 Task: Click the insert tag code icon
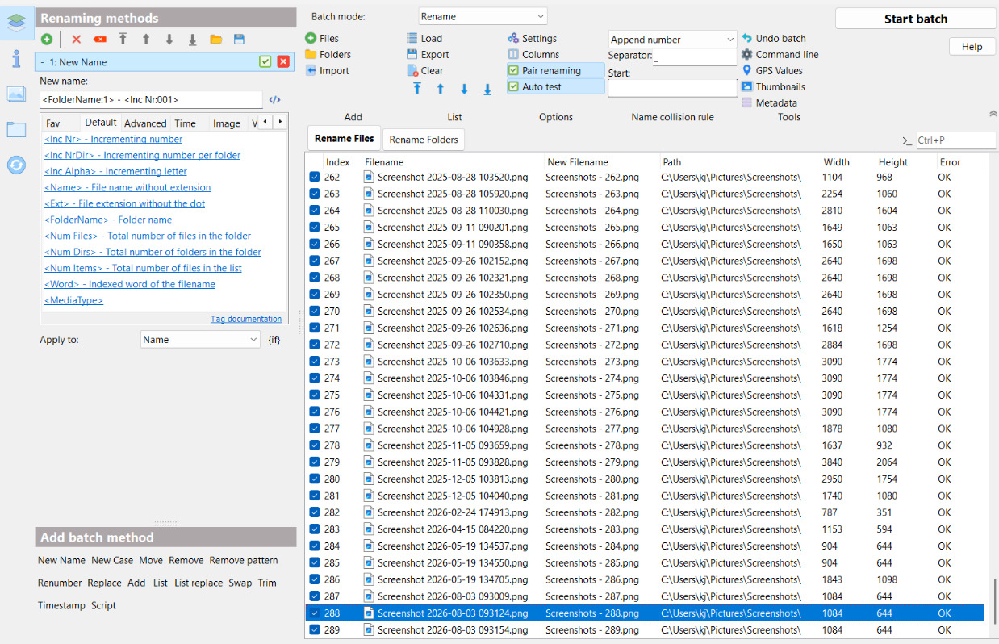pos(274,100)
